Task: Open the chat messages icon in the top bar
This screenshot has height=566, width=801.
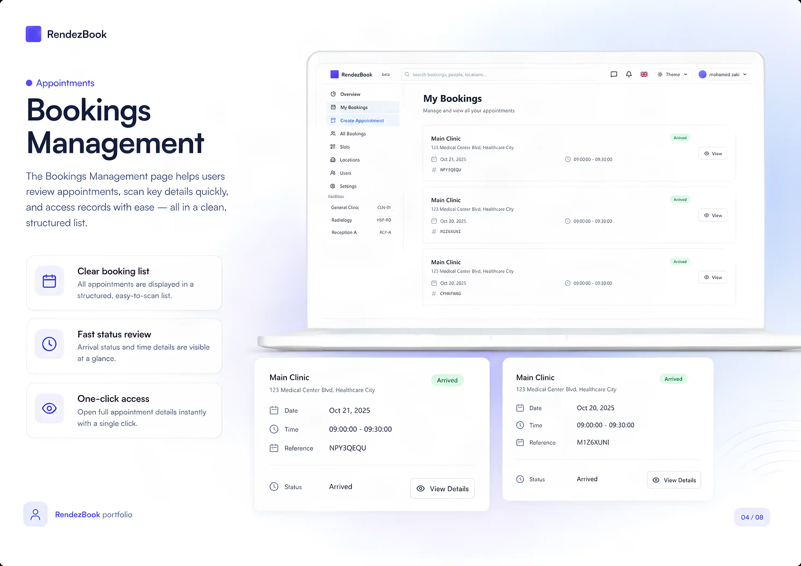Action: point(614,74)
